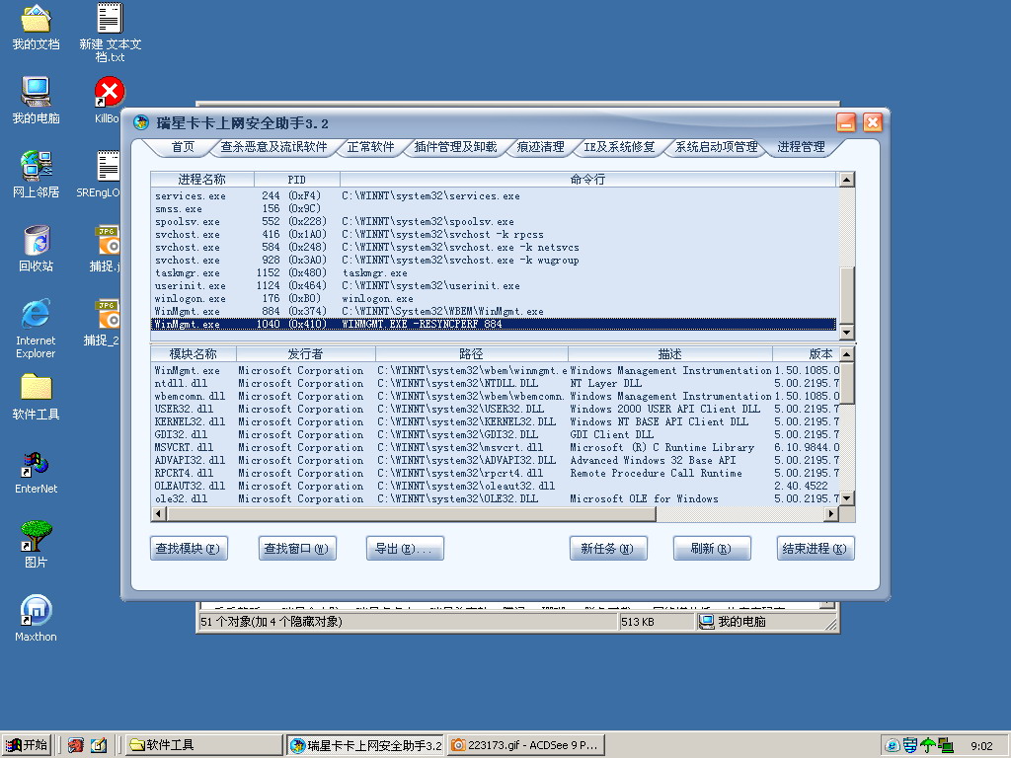1011x758 pixels.
Task: Click the second quick launch notepad icon
Action: (99, 745)
